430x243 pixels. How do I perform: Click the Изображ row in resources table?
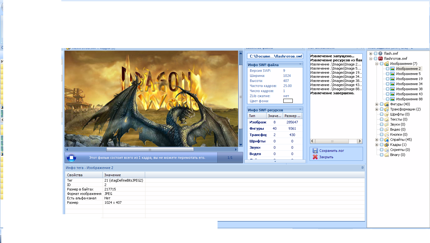click(x=275, y=122)
